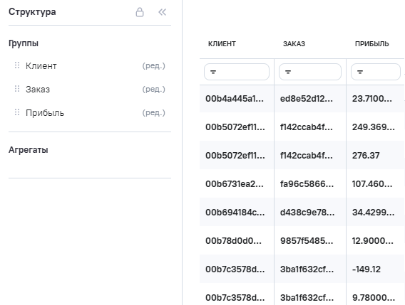The width and height of the screenshot is (405, 305).
Task: Select the Клиент item in Группы
Action: [41, 66]
